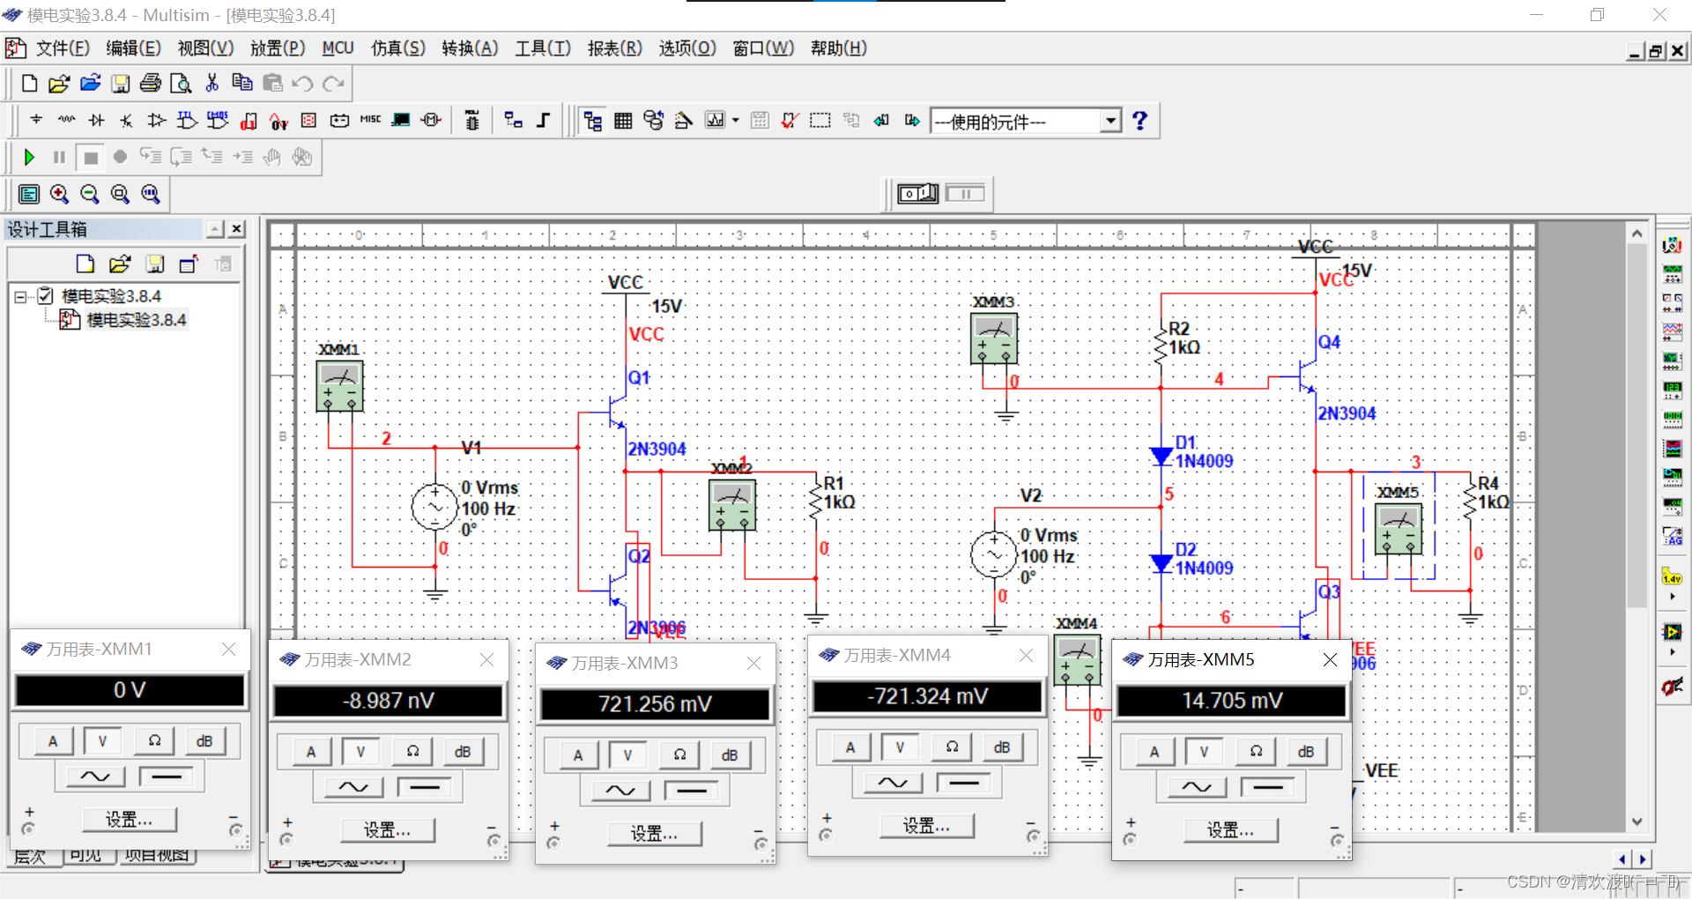Place a basic resistor component
The image size is (1692, 899).
pyautogui.click(x=66, y=120)
